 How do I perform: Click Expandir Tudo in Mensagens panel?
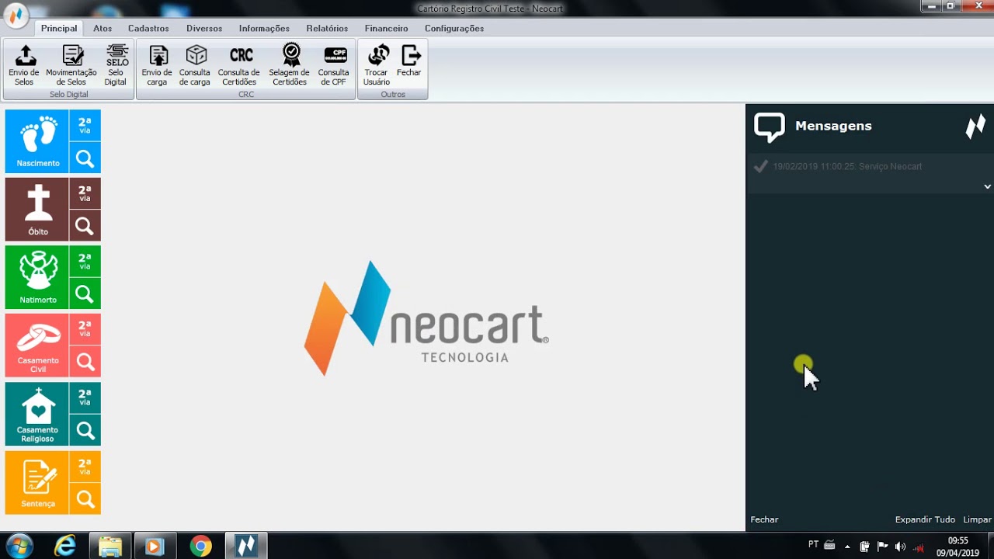[x=925, y=519]
